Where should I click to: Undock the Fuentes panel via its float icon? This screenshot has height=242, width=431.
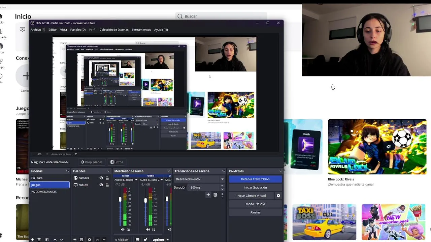[109, 171]
